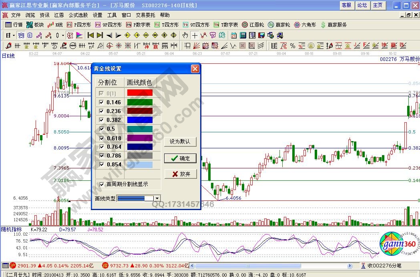This screenshot has width=420, height=277.
Task: Uncheck the 0.382 division level
Action: coord(101,120)
